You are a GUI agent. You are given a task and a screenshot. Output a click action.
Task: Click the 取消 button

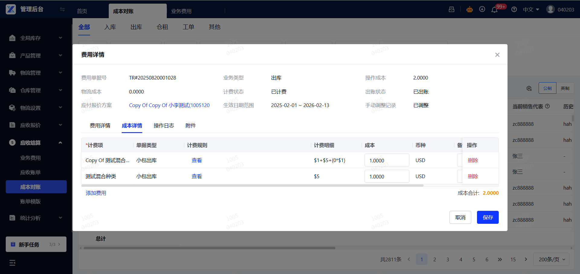(x=460, y=217)
